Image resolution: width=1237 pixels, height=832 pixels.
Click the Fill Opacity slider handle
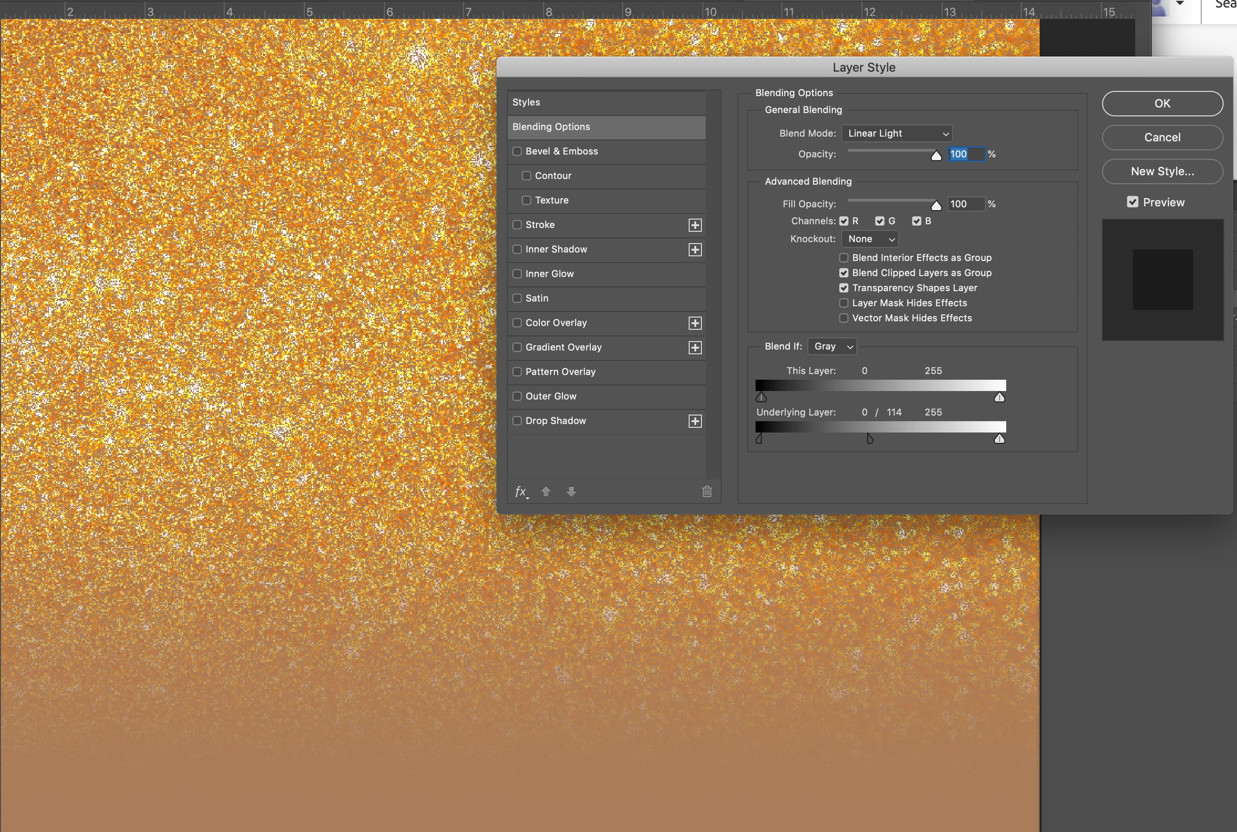(936, 206)
